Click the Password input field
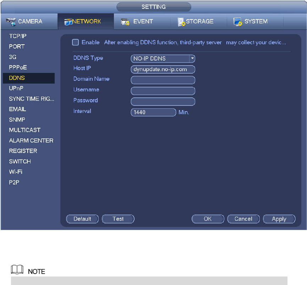 pos(163,102)
